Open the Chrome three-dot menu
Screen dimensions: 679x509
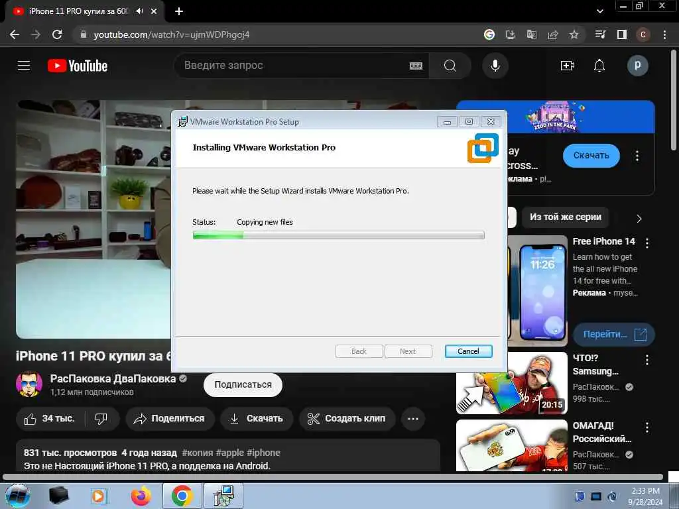(x=664, y=34)
